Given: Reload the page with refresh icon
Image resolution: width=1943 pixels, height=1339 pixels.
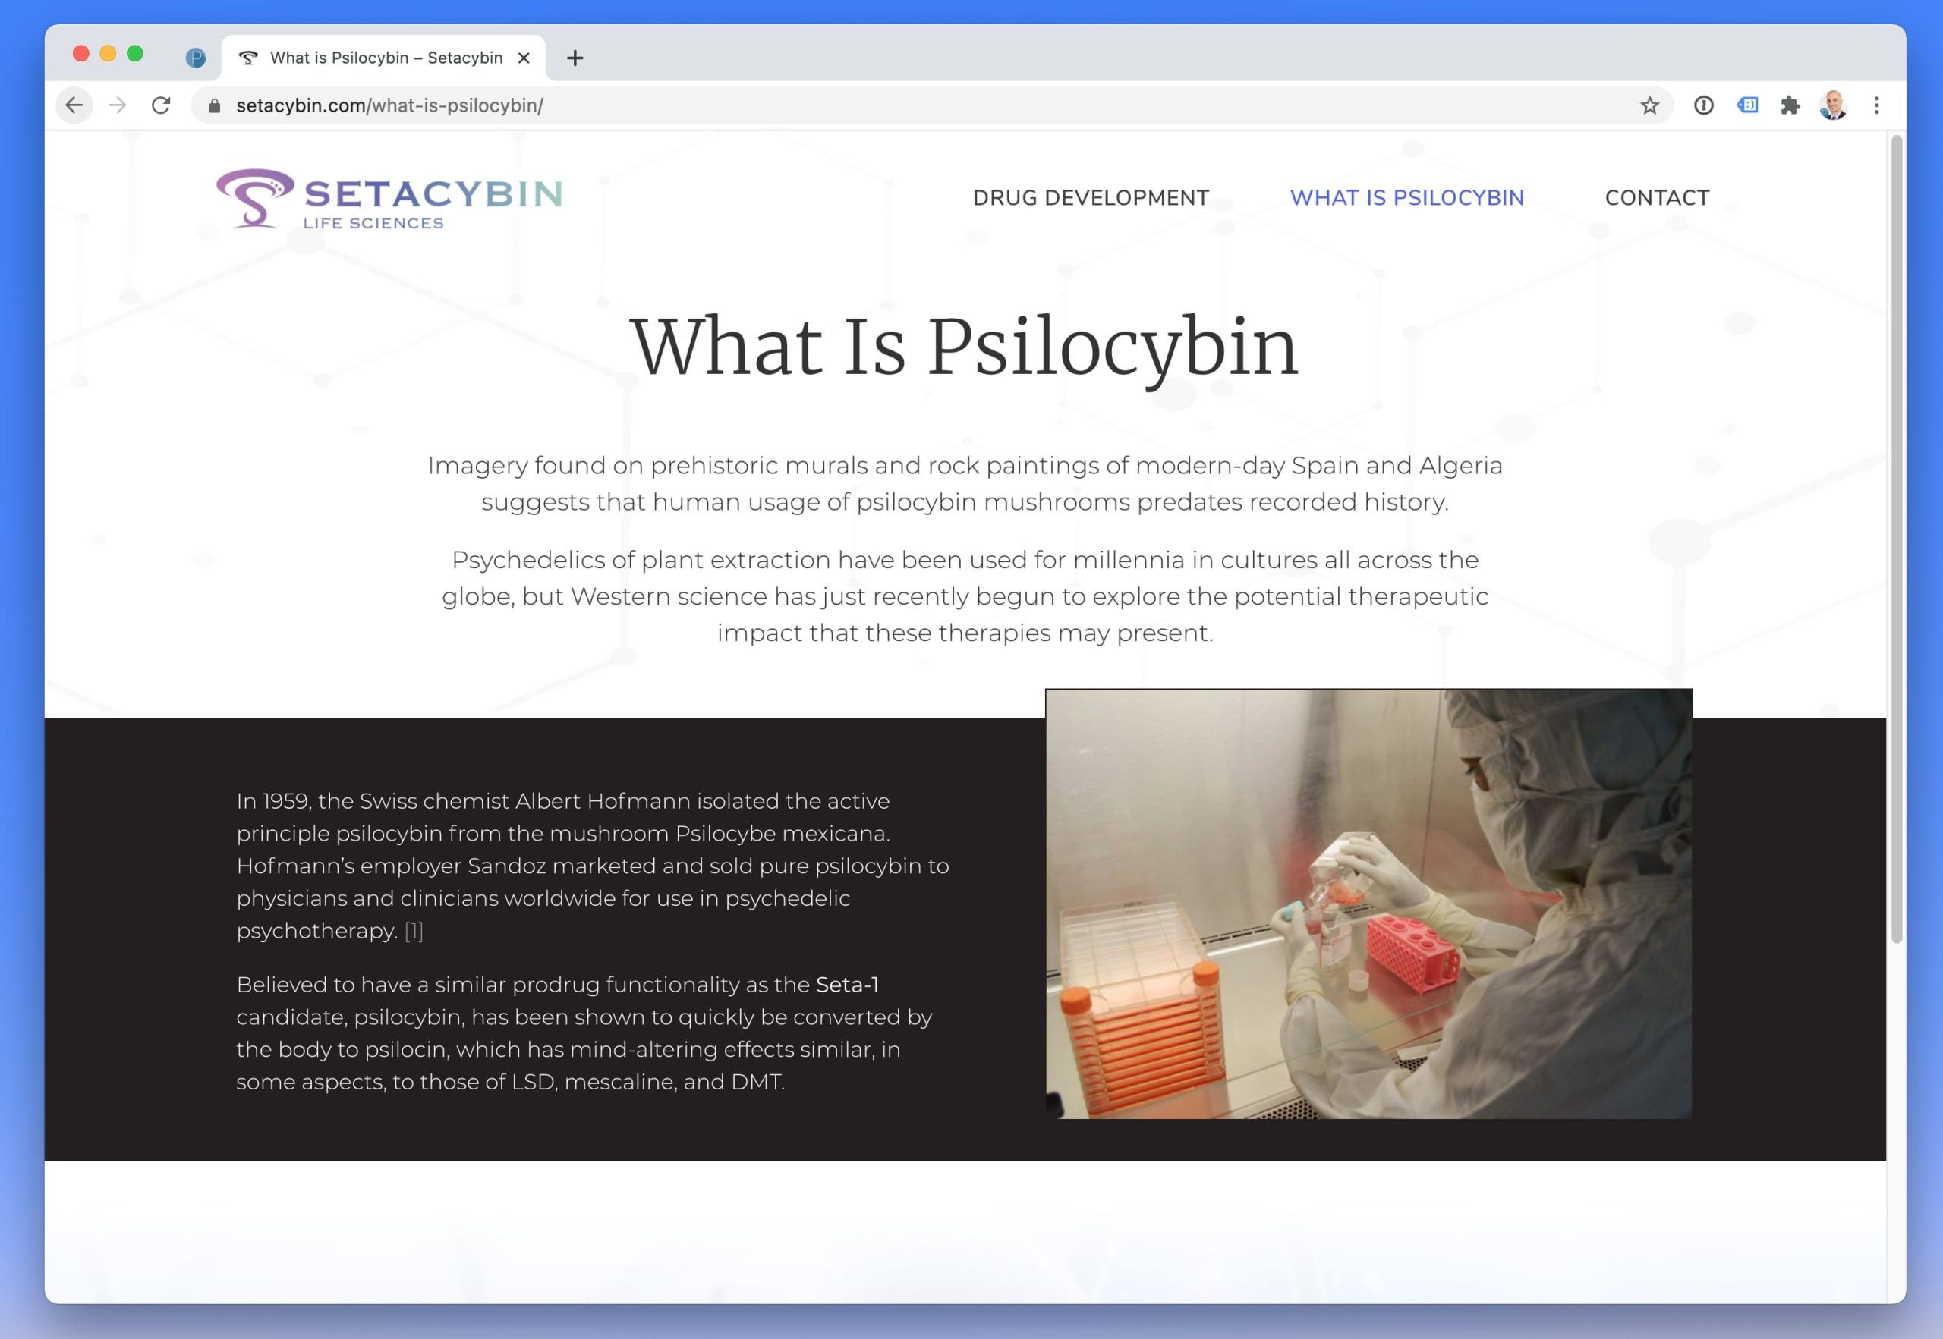Looking at the screenshot, I should [161, 105].
